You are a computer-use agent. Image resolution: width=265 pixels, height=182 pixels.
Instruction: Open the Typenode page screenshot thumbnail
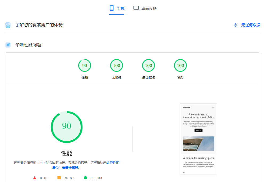198,139
